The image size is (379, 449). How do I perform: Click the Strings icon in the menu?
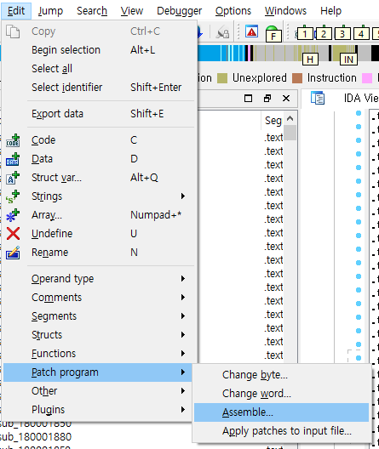[x=13, y=196]
